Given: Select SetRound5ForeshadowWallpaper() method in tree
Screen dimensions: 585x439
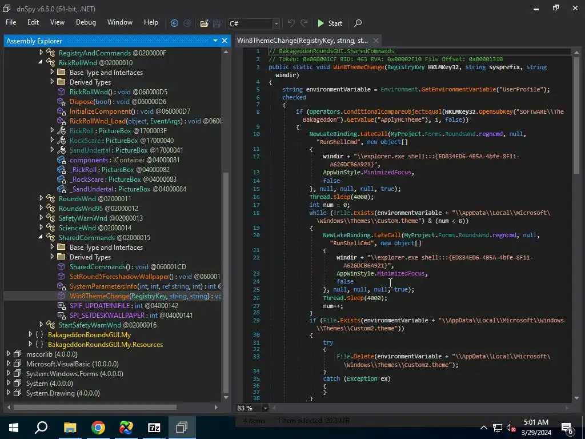Looking at the screenshot, I should tap(145, 277).
